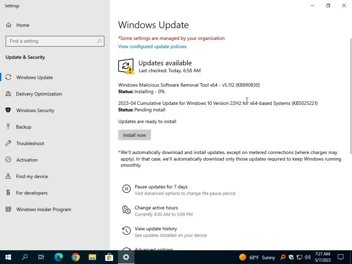Click the KB5025221 Cumulative Update entry
Viewport: 352px width, 264px height.
click(218, 103)
